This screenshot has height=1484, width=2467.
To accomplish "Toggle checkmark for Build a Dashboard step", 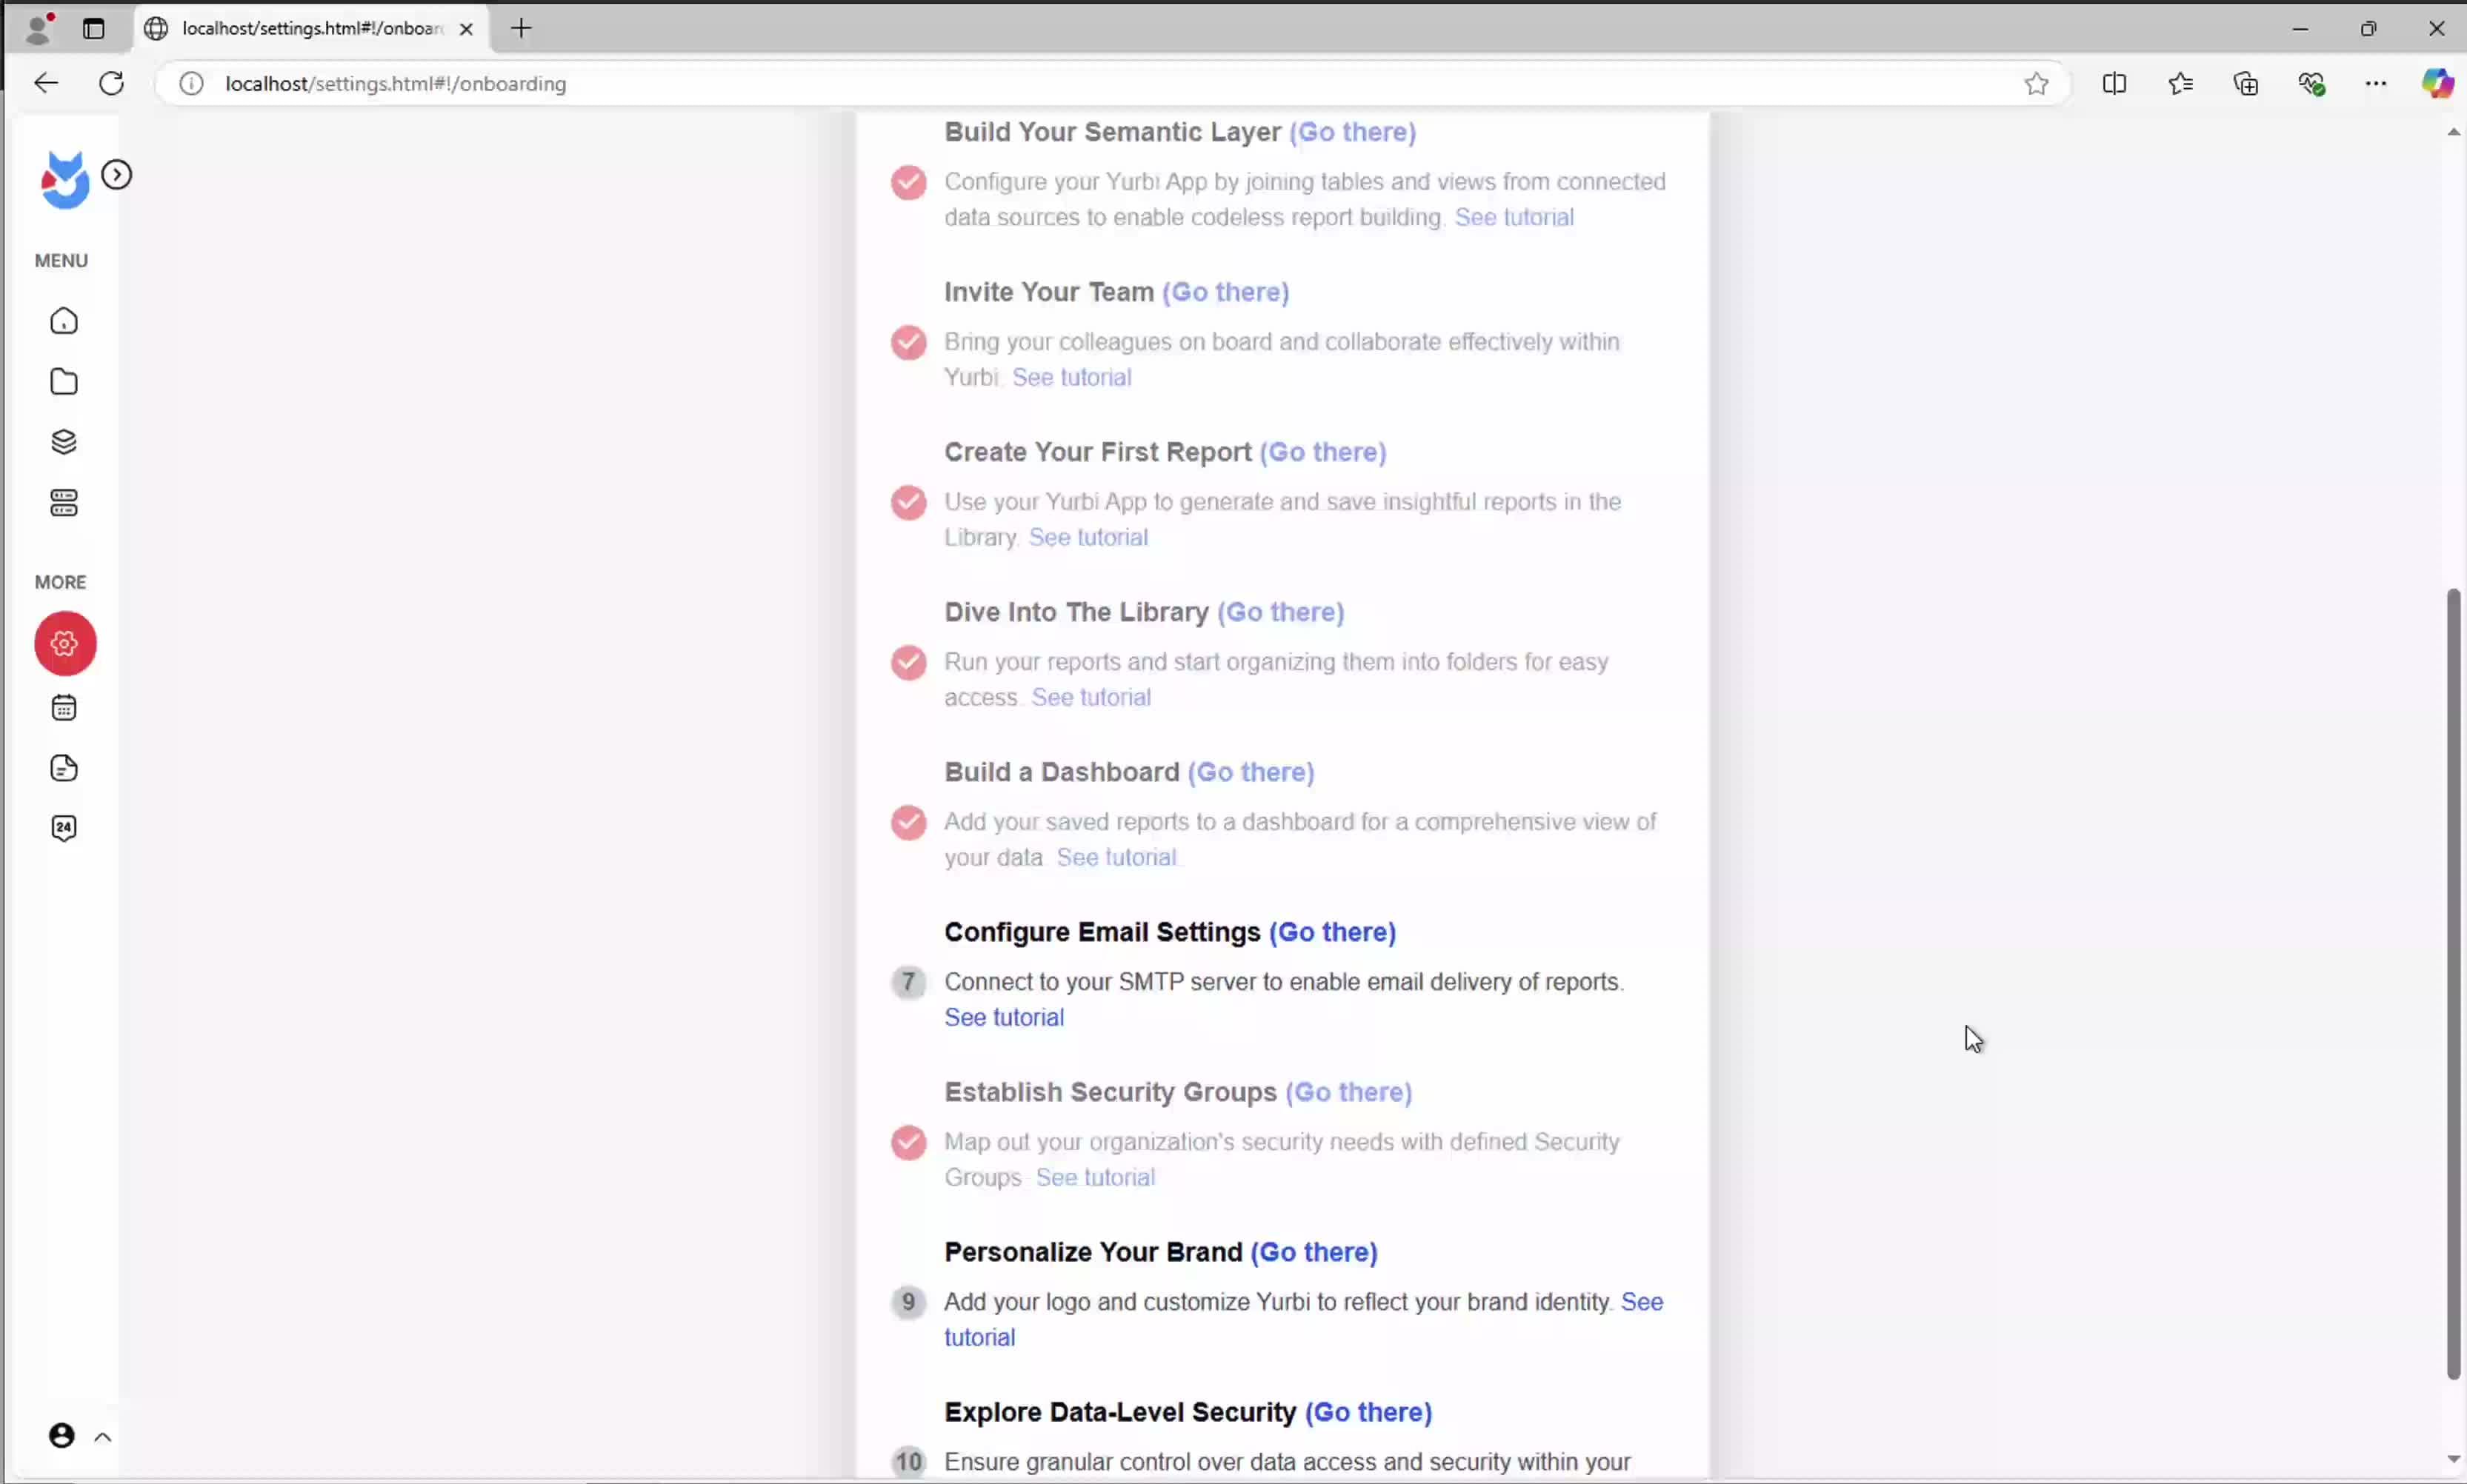I will 908,822.
